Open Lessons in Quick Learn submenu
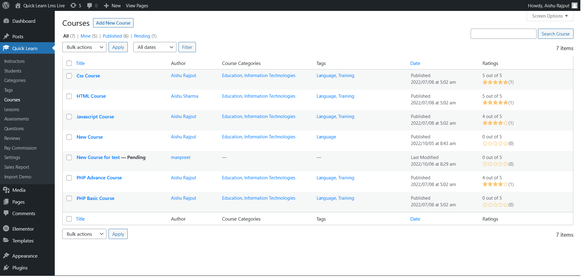The height and width of the screenshot is (277, 584). pos(12,109)
